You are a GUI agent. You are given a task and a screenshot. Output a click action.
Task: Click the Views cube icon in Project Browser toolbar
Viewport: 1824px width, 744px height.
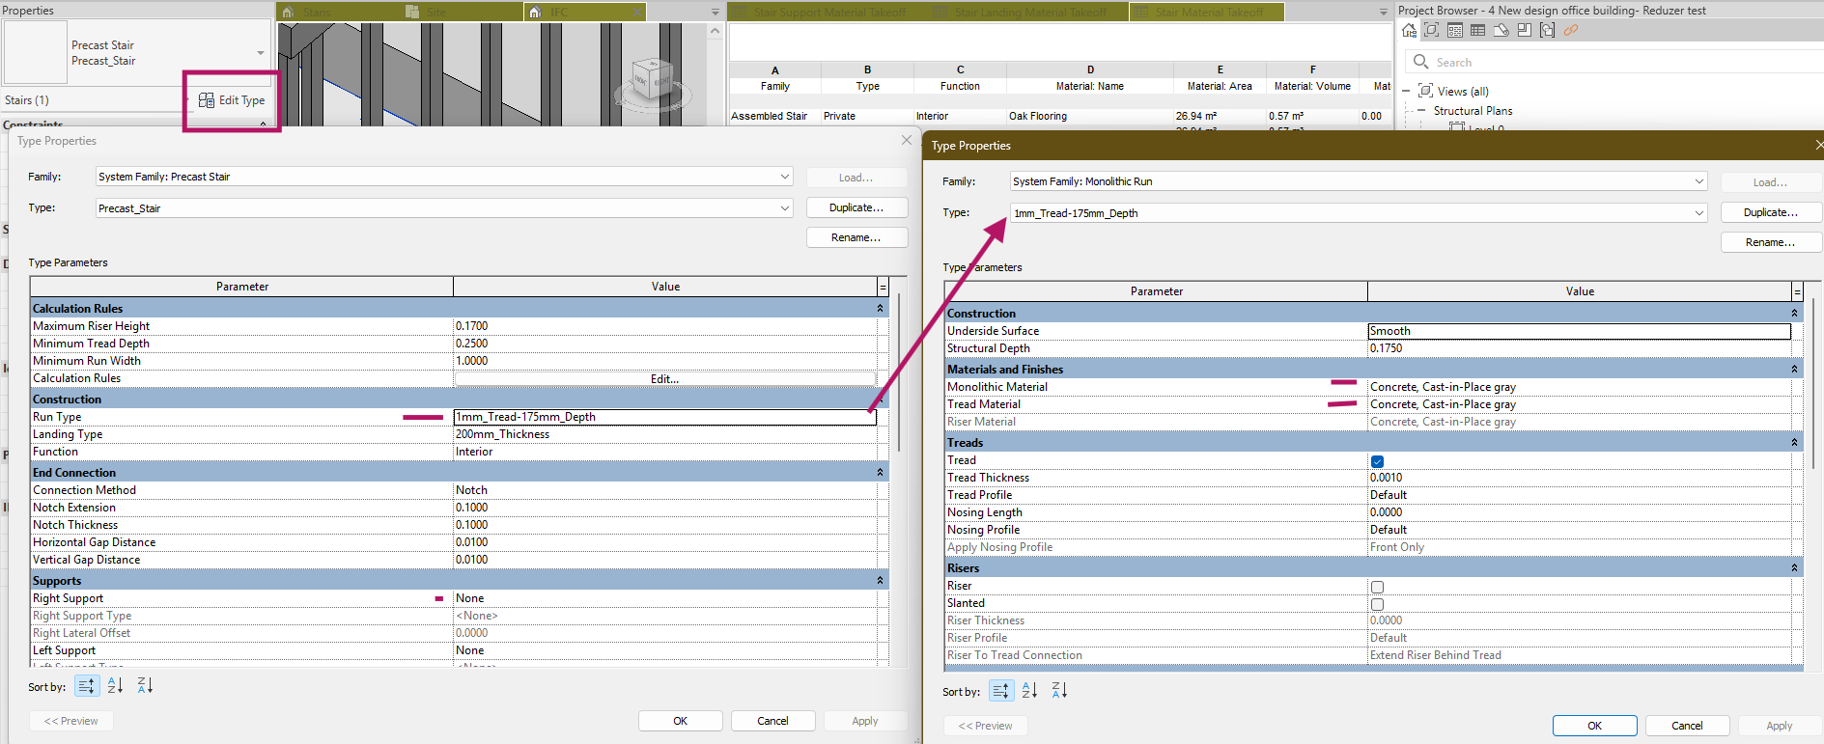tap(1432, 30)
